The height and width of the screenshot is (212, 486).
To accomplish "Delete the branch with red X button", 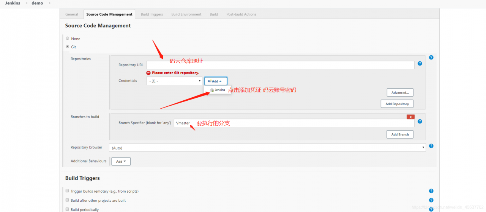I will tap(410, 117).
